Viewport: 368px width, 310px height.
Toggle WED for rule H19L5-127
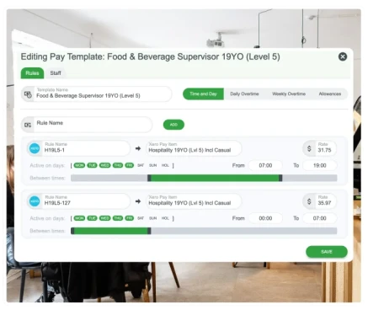(104, 218)
